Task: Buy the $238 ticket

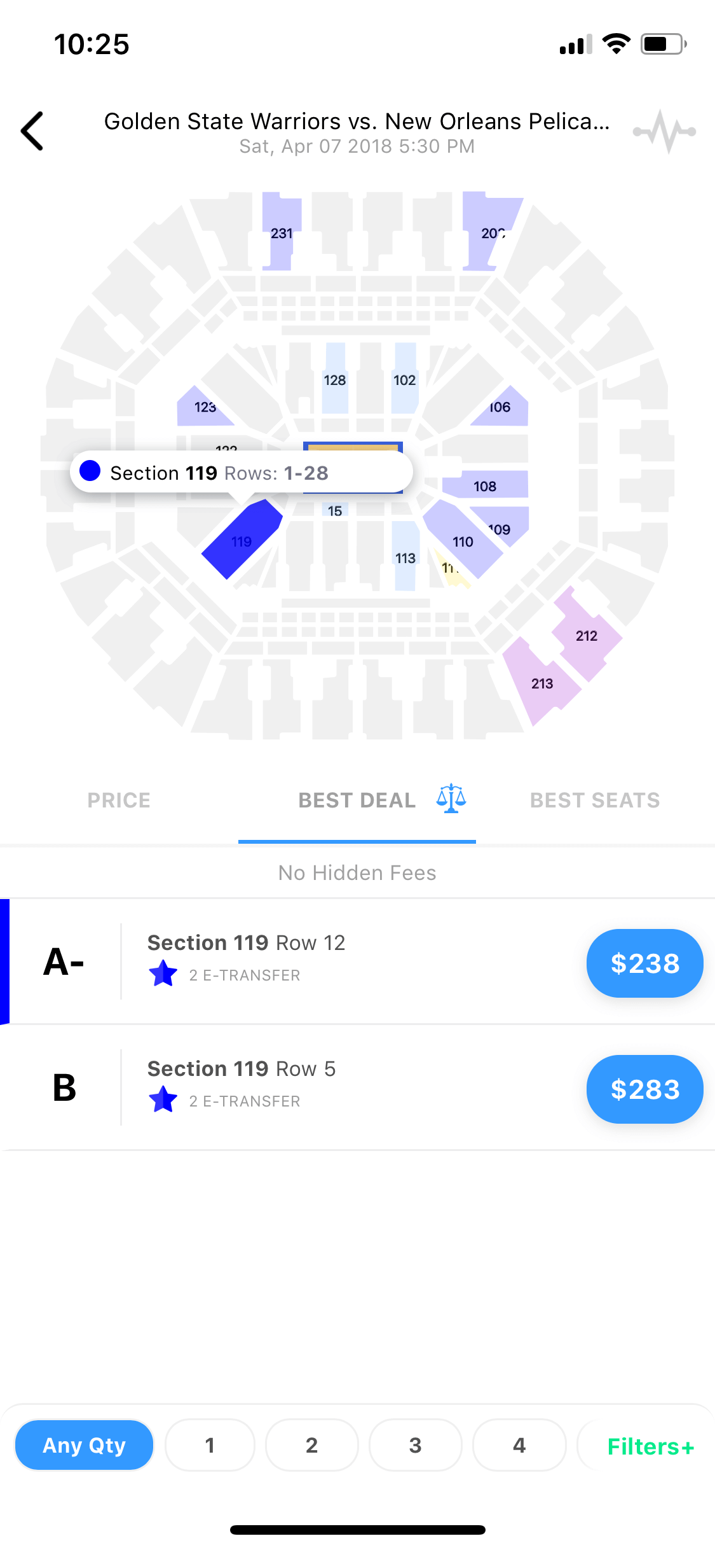Action: click(644, 963)
